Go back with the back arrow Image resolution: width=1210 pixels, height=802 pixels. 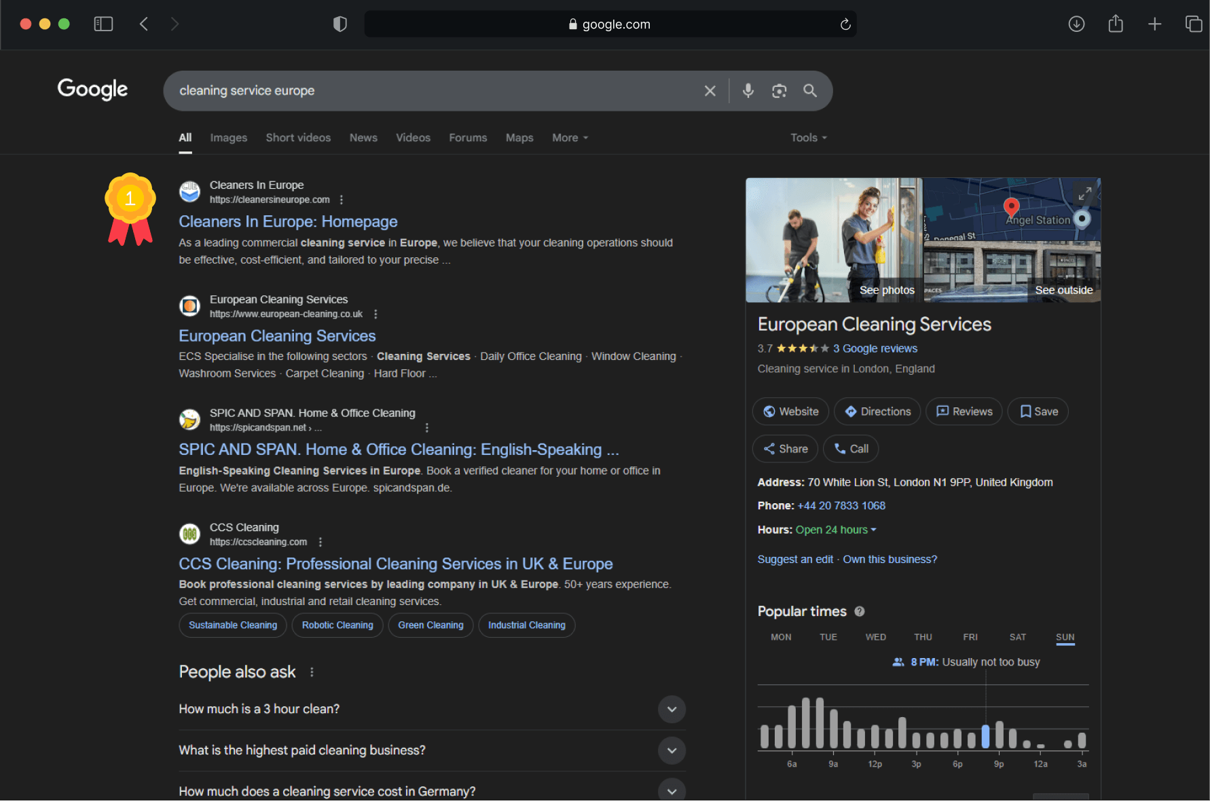pyautogui.click(x=144, y=24)
